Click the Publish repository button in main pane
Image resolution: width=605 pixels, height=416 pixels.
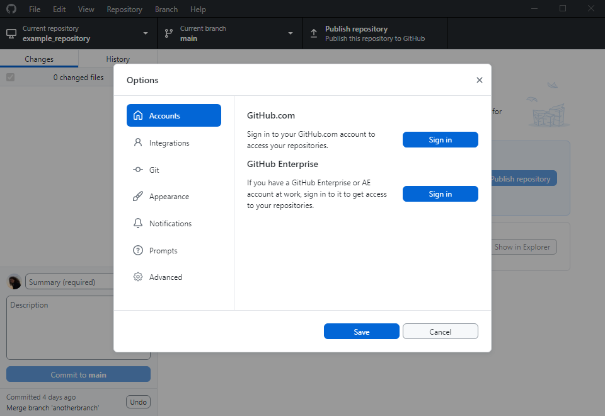click(524, 178)
